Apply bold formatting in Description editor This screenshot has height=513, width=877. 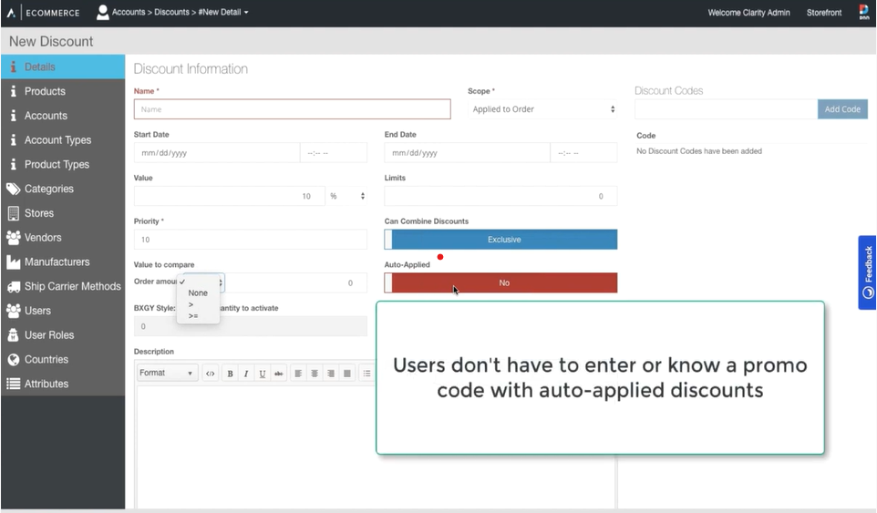230,374
